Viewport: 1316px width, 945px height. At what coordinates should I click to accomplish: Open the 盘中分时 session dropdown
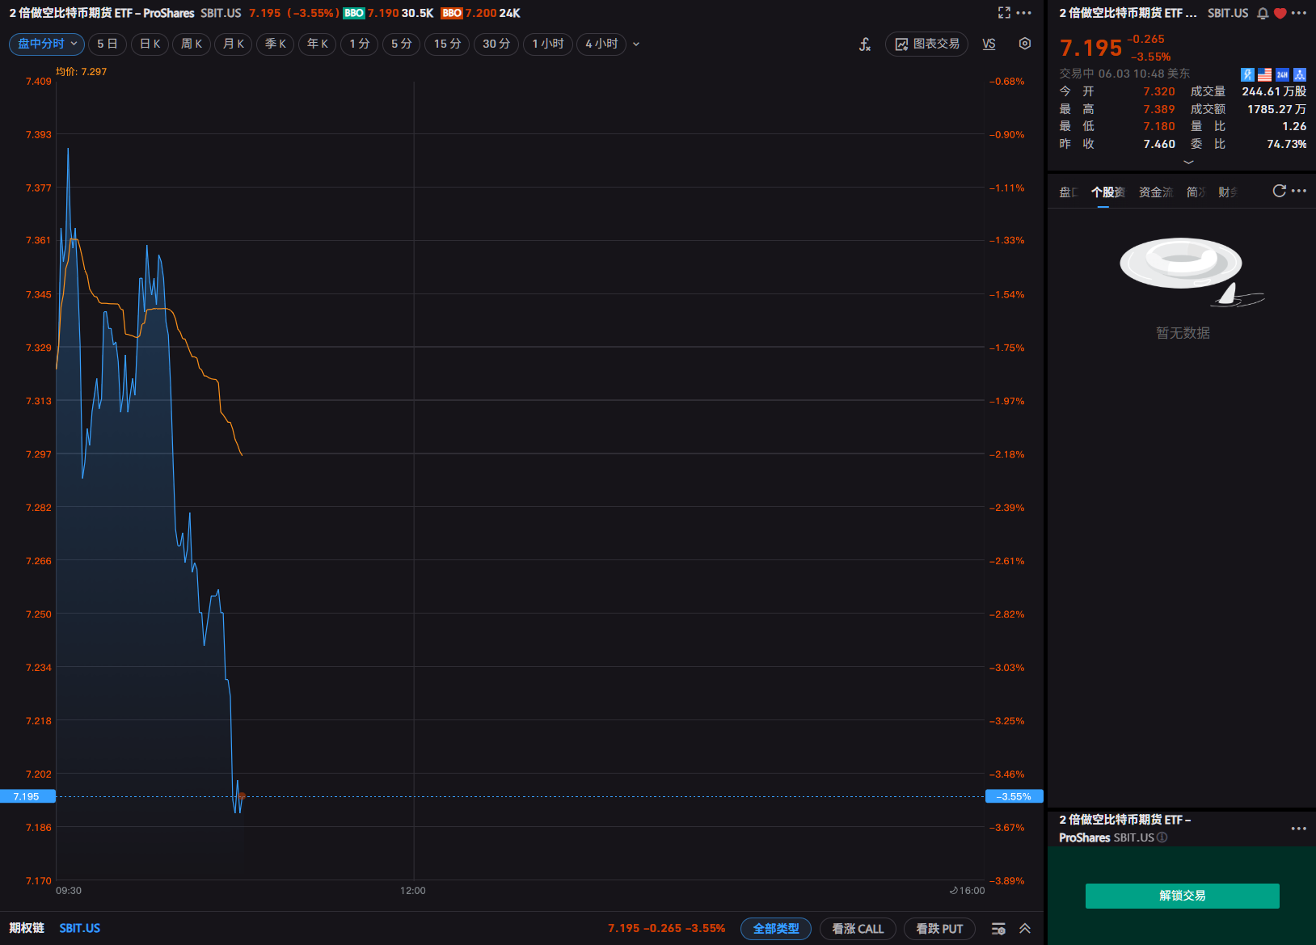[x=47, y=44]
